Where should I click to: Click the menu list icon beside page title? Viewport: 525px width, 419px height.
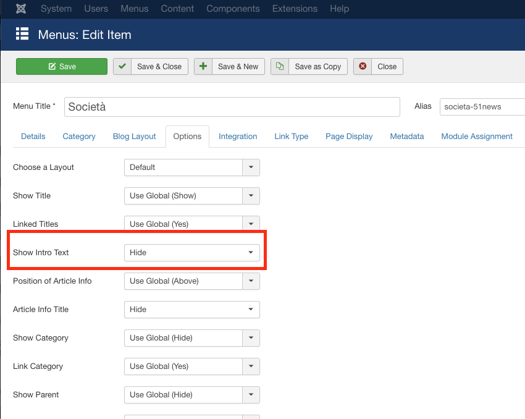22,34
